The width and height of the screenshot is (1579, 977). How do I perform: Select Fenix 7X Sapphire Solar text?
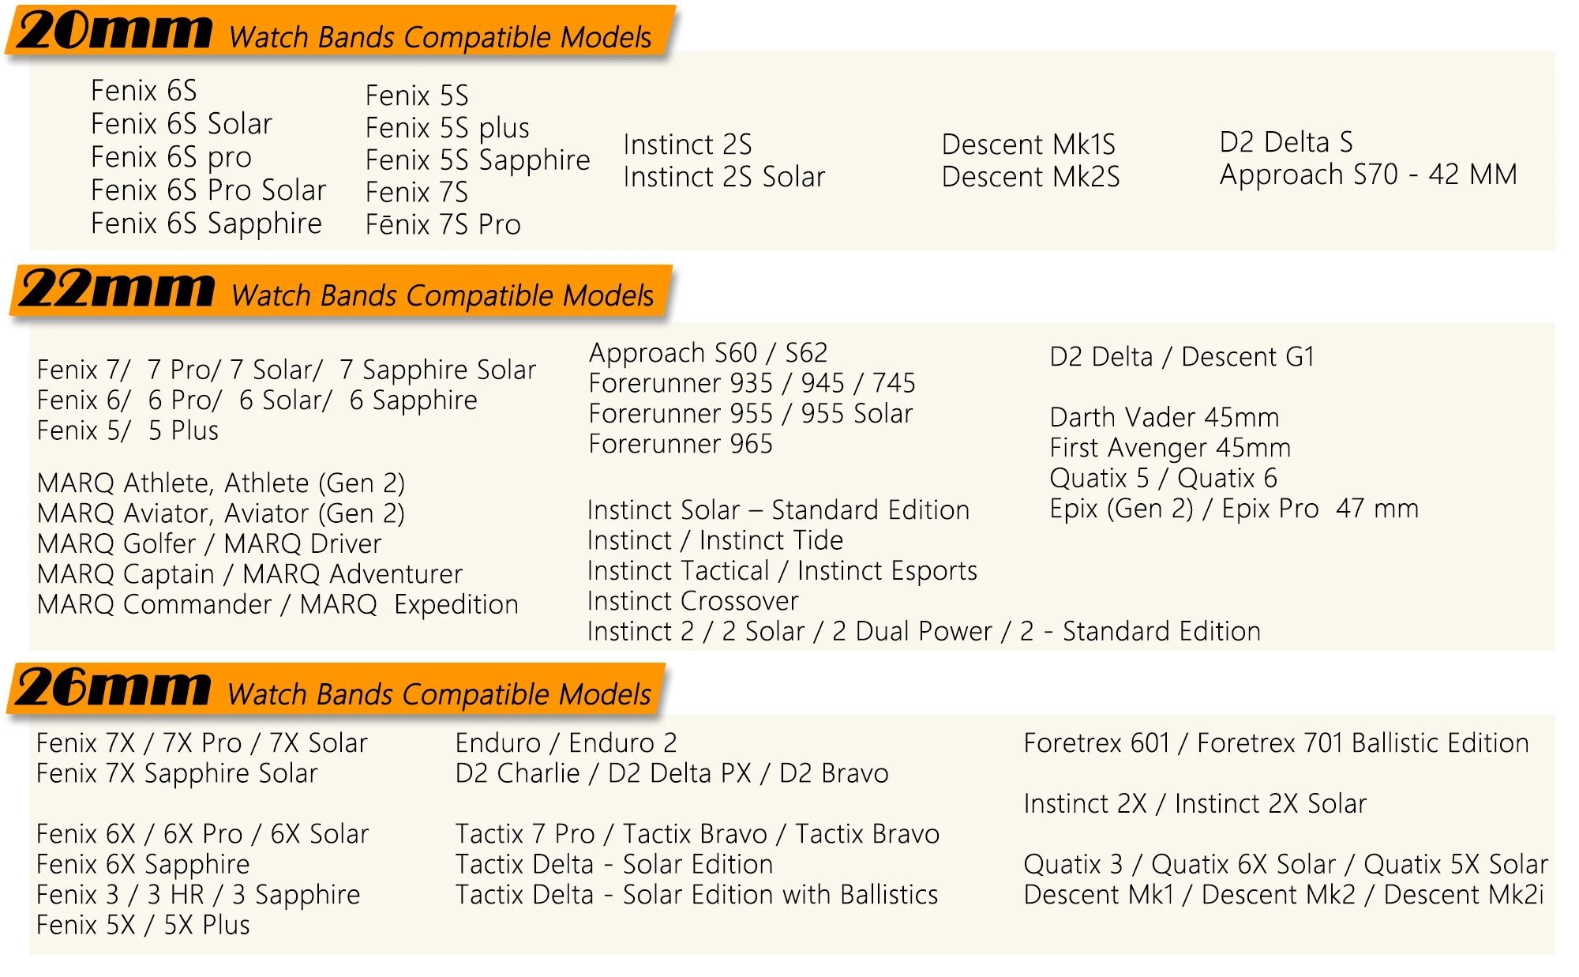point(177,773)
